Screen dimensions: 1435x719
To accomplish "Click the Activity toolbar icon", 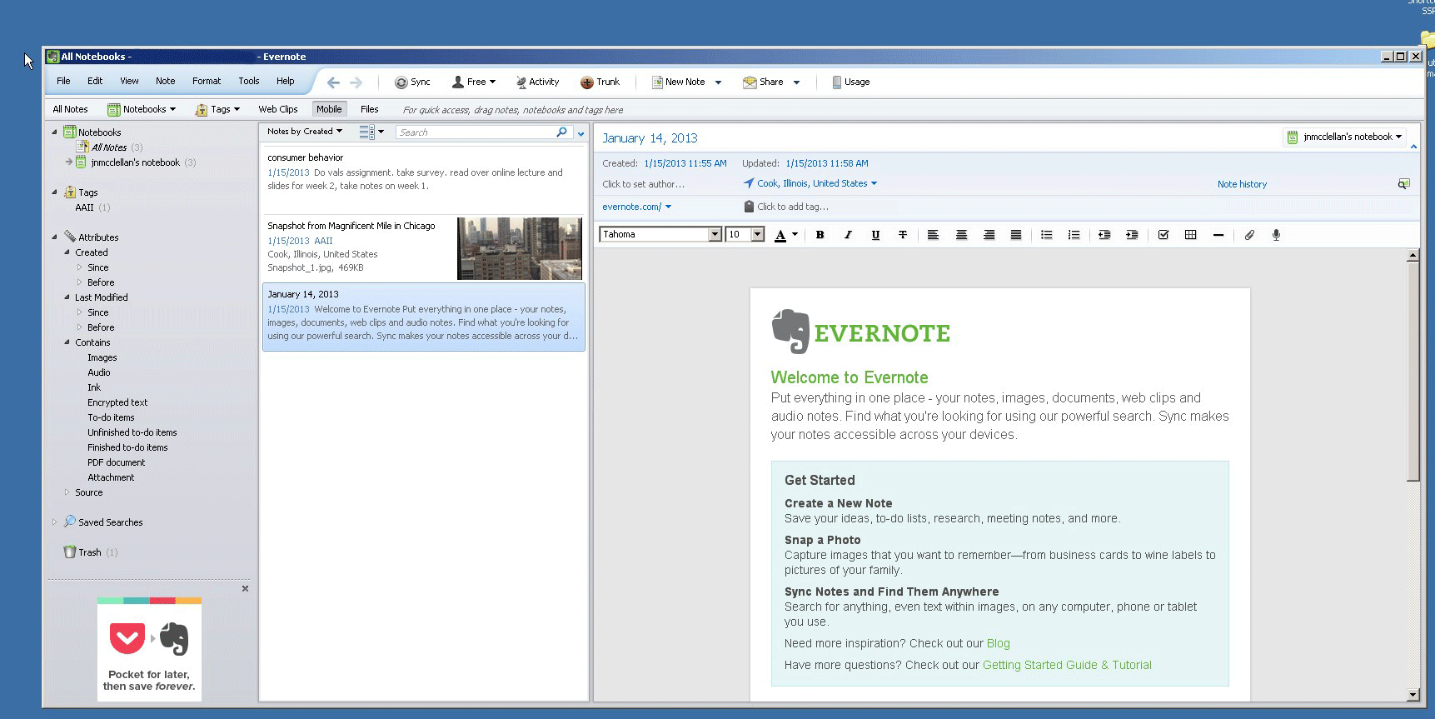I will (537, 82).
